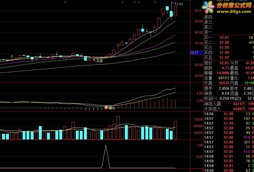Click the 最高 label
The image size is (254, 172).
click(x=234, y=68)
